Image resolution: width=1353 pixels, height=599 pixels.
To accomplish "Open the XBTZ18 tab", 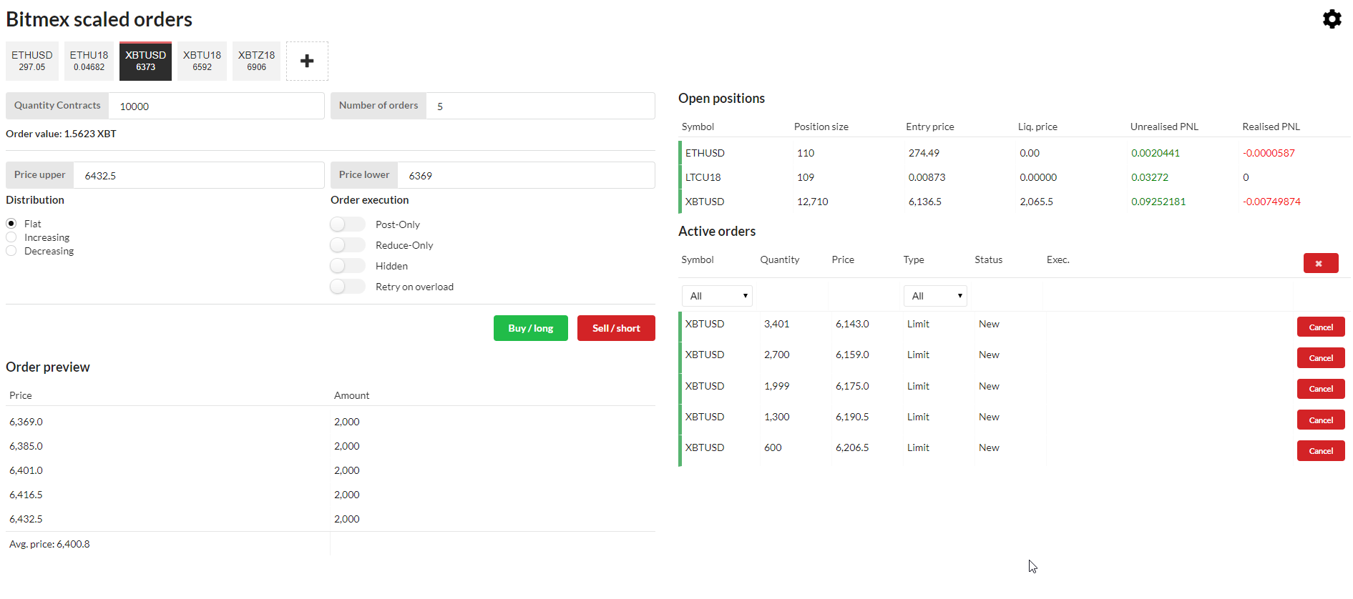I will point(256,61).
